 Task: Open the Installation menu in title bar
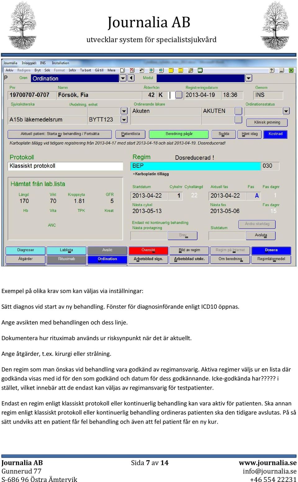(x=61, y=63)
